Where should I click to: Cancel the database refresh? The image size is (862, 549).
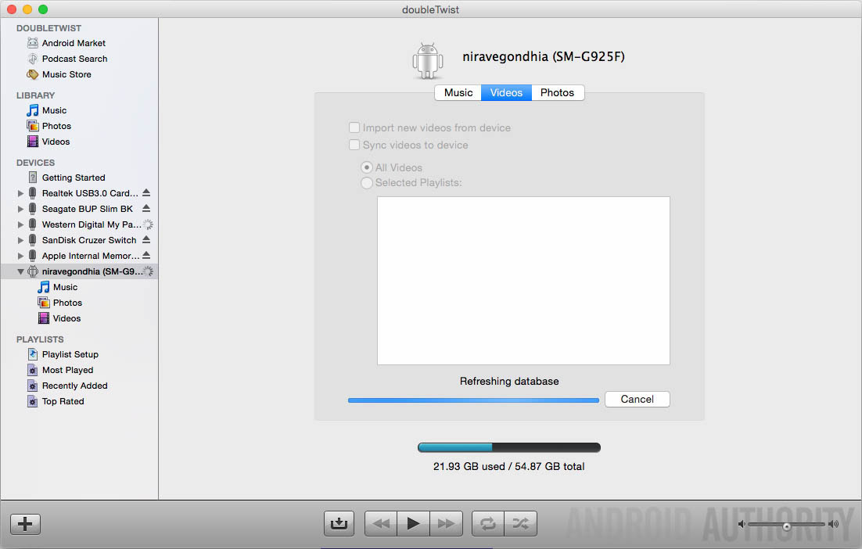coord(638,399)
